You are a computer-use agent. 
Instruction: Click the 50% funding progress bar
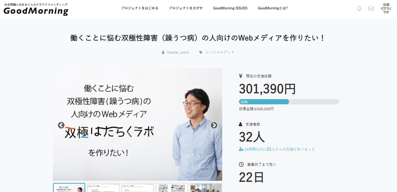click(289, 102)
